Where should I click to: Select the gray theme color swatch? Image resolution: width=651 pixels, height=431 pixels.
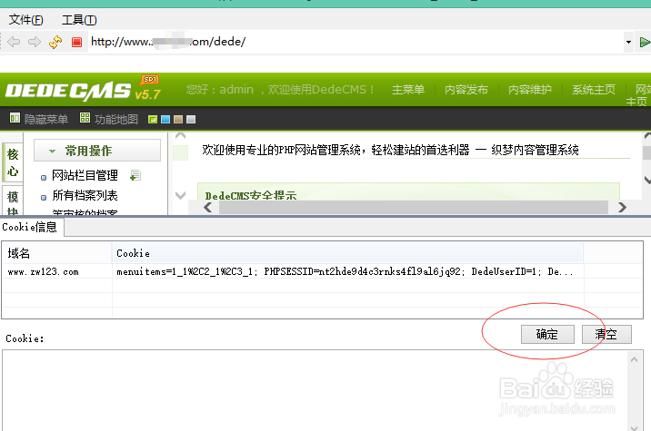[x=191, y=120]
